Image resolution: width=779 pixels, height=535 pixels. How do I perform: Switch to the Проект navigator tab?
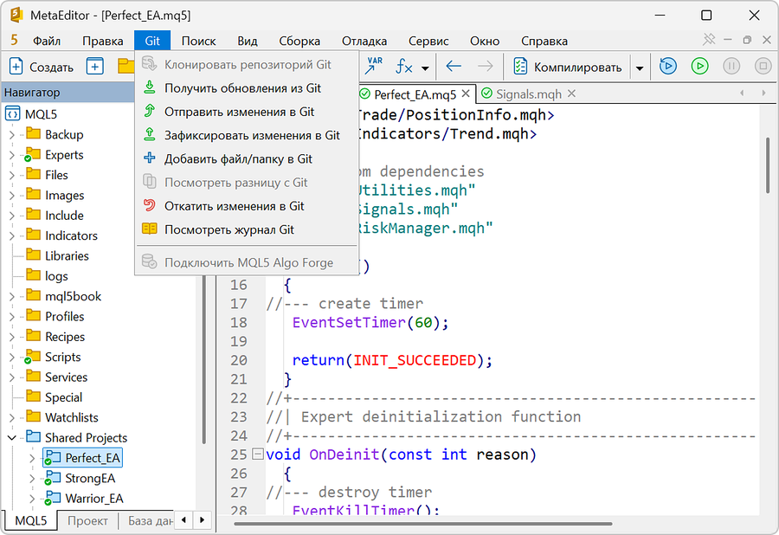pyautogui.click(x=87, y=520)
